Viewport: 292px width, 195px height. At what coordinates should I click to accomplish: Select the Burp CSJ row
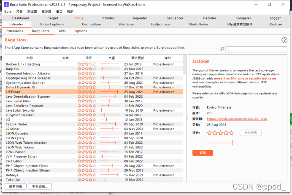(94, 69)
